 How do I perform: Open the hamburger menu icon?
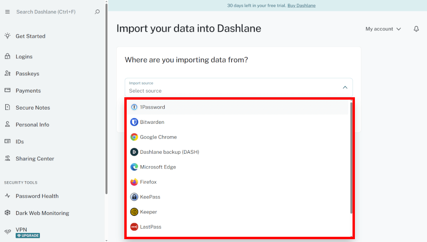pos(7,12)
